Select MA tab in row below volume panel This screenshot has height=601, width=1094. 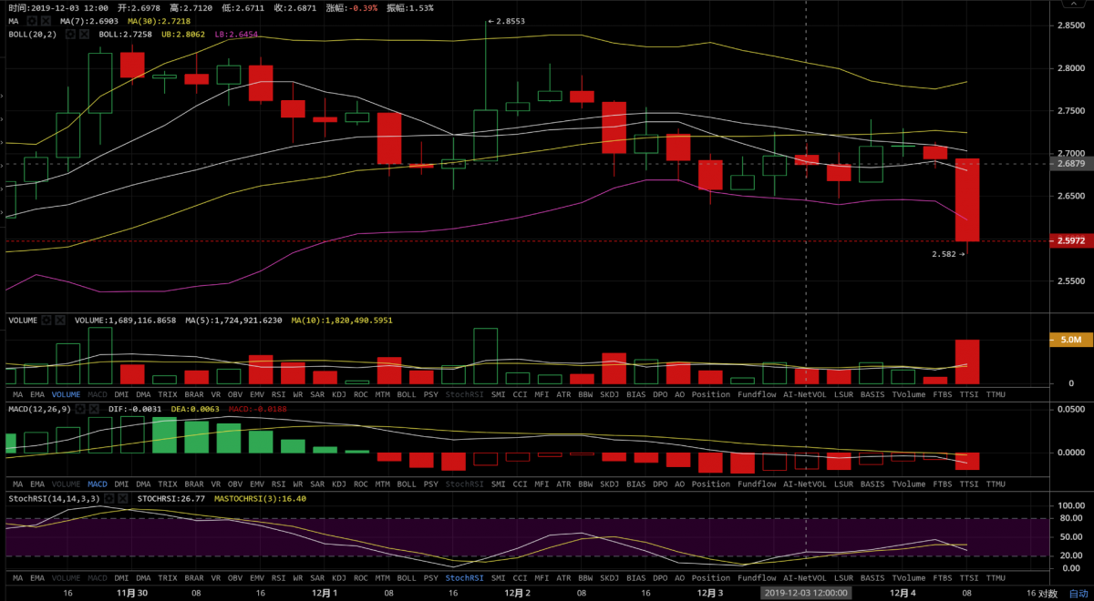click(18, 395)
